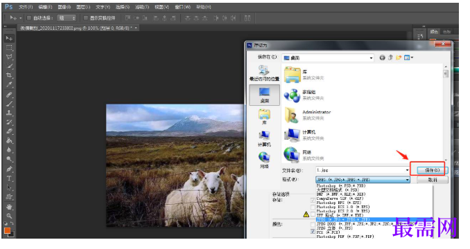Open the 图像(I) menu
The image size is (470, 249).
[x=64, y=7]
